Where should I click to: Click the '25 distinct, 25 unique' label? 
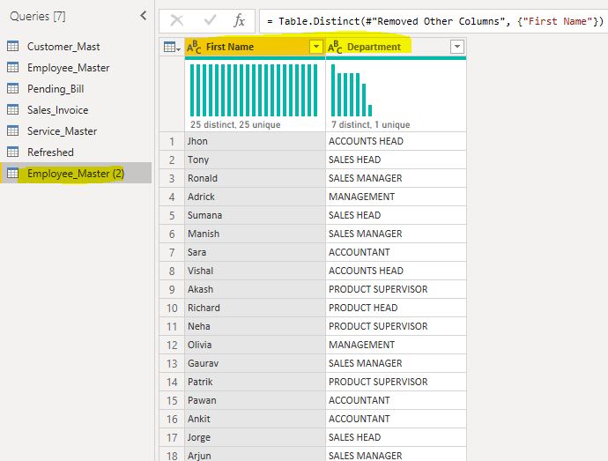click(235, 124)
